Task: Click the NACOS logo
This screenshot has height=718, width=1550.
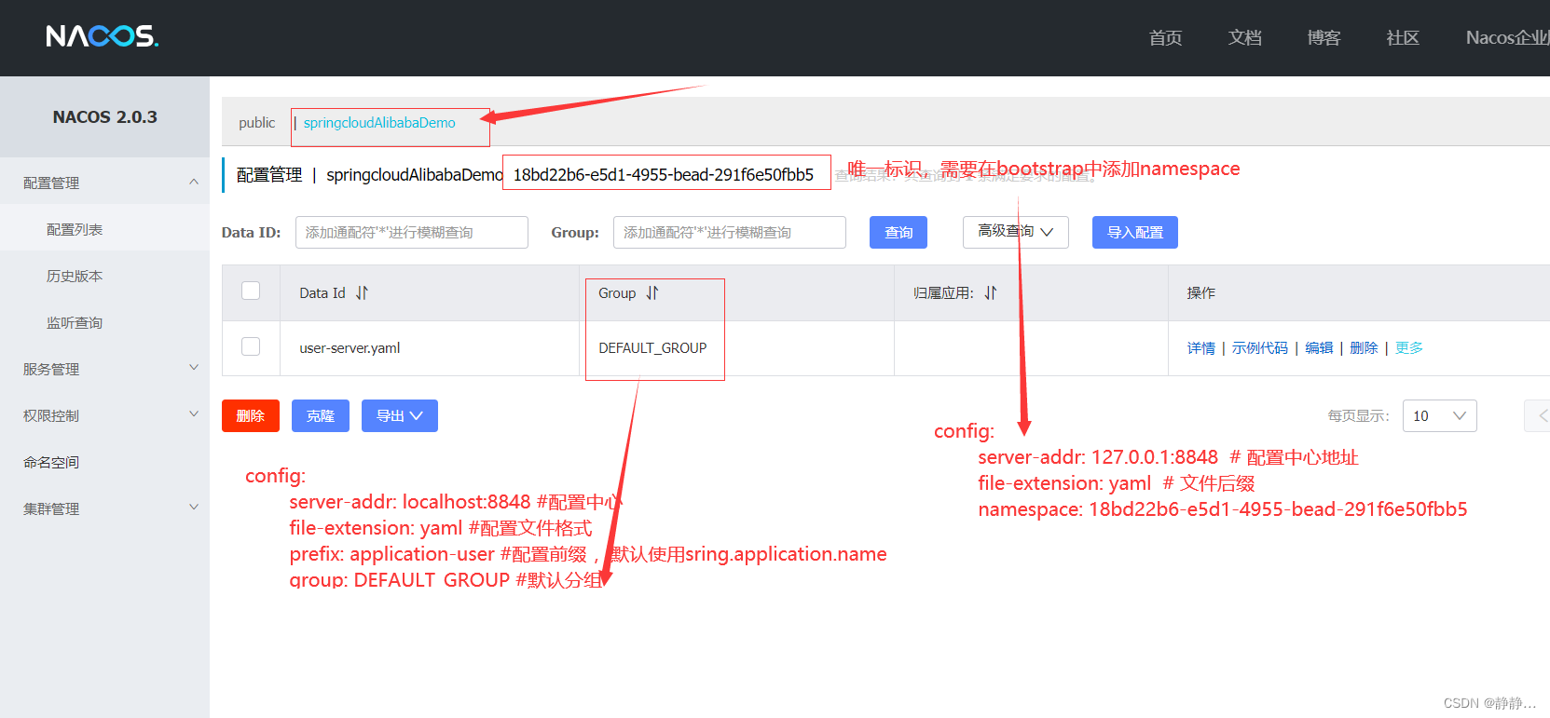Action: coord(103,36)
